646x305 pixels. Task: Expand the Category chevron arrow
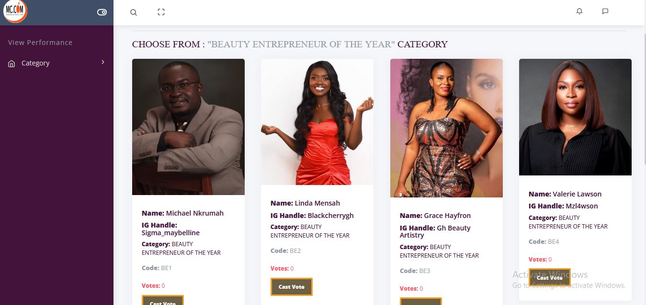click(x=103, y=62)
